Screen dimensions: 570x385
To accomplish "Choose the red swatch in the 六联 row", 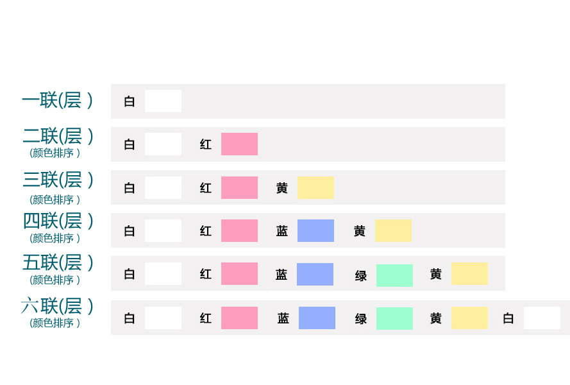I will pyautogui.click(x=239, y=318).
